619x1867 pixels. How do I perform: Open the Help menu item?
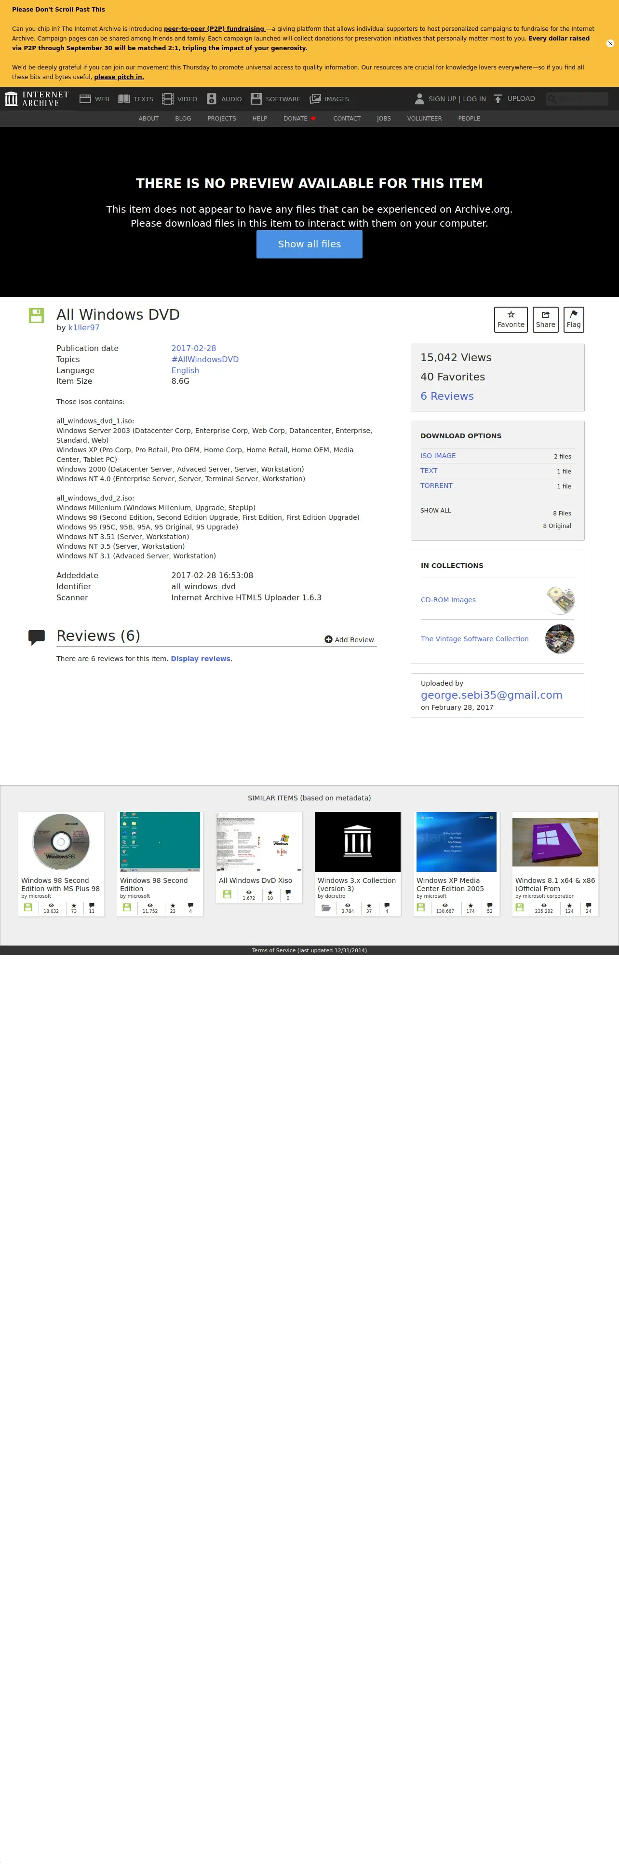(259, 118)
